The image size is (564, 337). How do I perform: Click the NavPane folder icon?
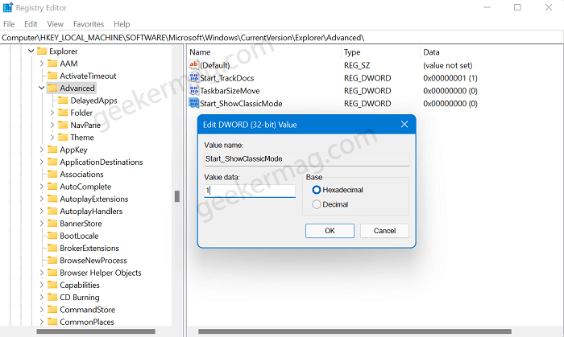pos(63,125)
